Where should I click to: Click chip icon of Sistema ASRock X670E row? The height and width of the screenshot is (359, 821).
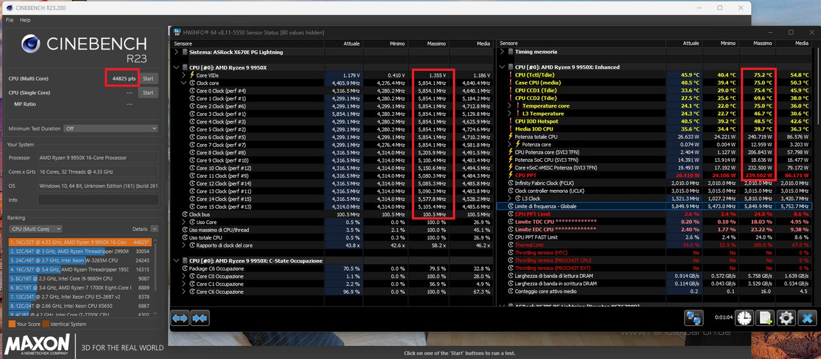185,52
